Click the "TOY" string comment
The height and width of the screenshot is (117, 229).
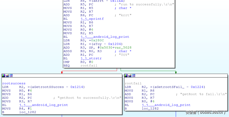click(124, 55)
